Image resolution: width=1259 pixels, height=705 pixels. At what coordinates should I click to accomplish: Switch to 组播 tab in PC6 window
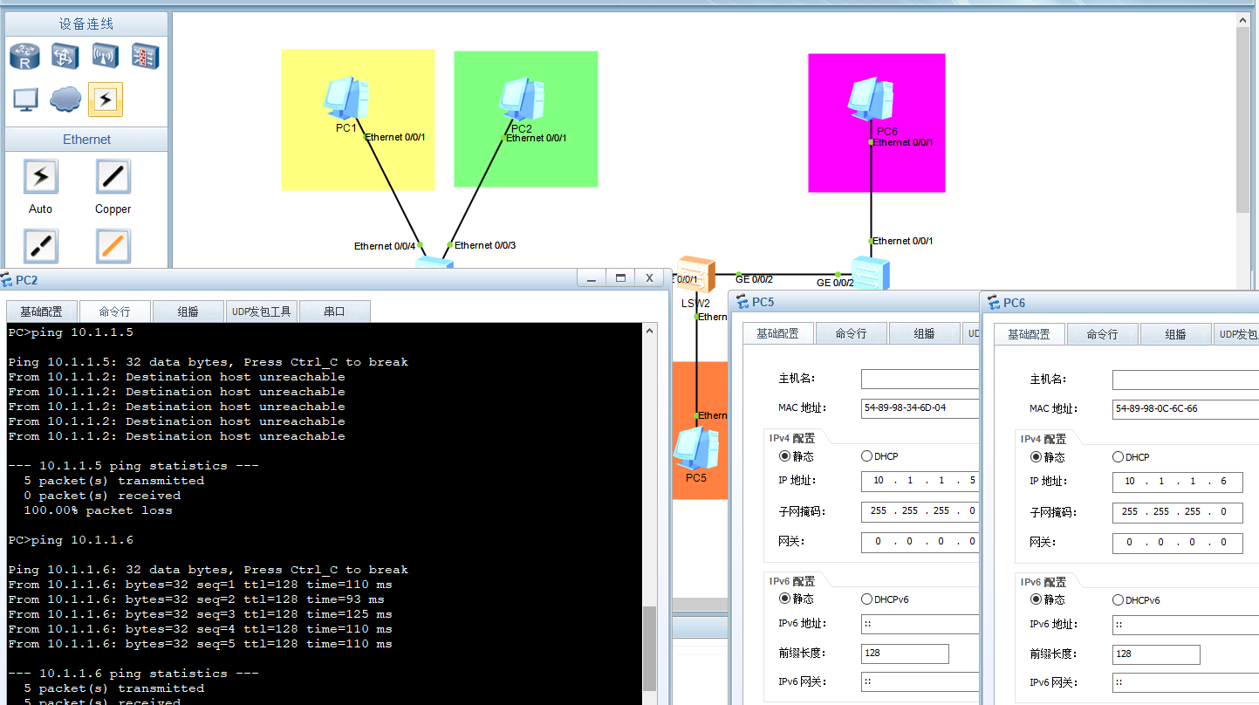point(1175,333)
